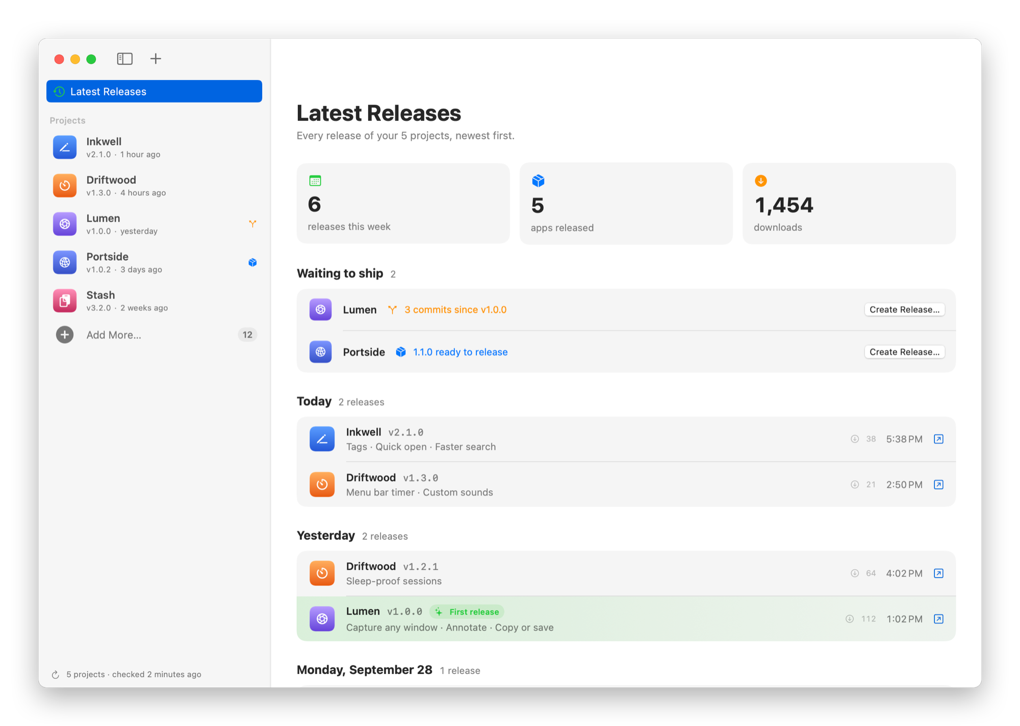Click the First release badge on Lumen
This screenshot has width=1020, height=726.
467,612
